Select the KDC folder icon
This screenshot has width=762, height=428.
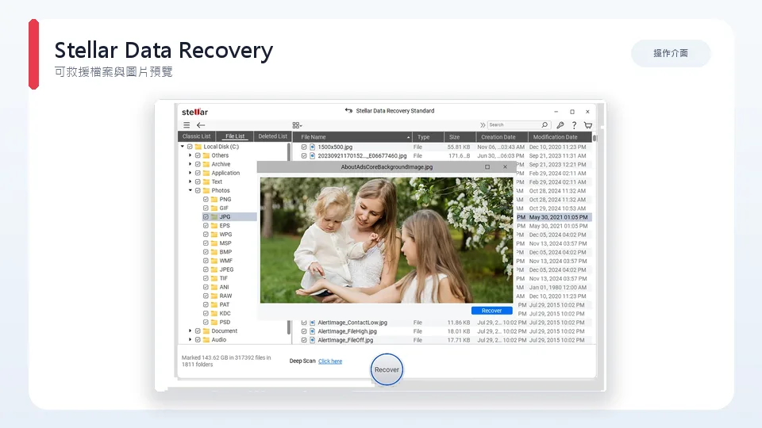(214, 313)
